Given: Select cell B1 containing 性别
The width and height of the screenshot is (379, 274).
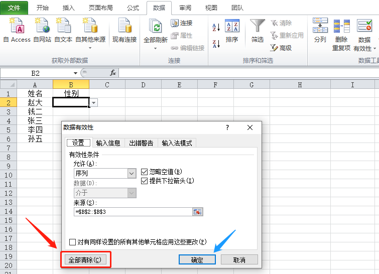Looking at the screenshot, I should (71, 93).
